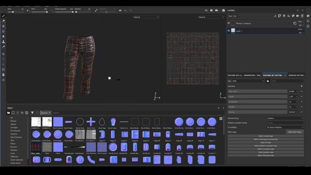Click Select curvature map button

(266, 149)
